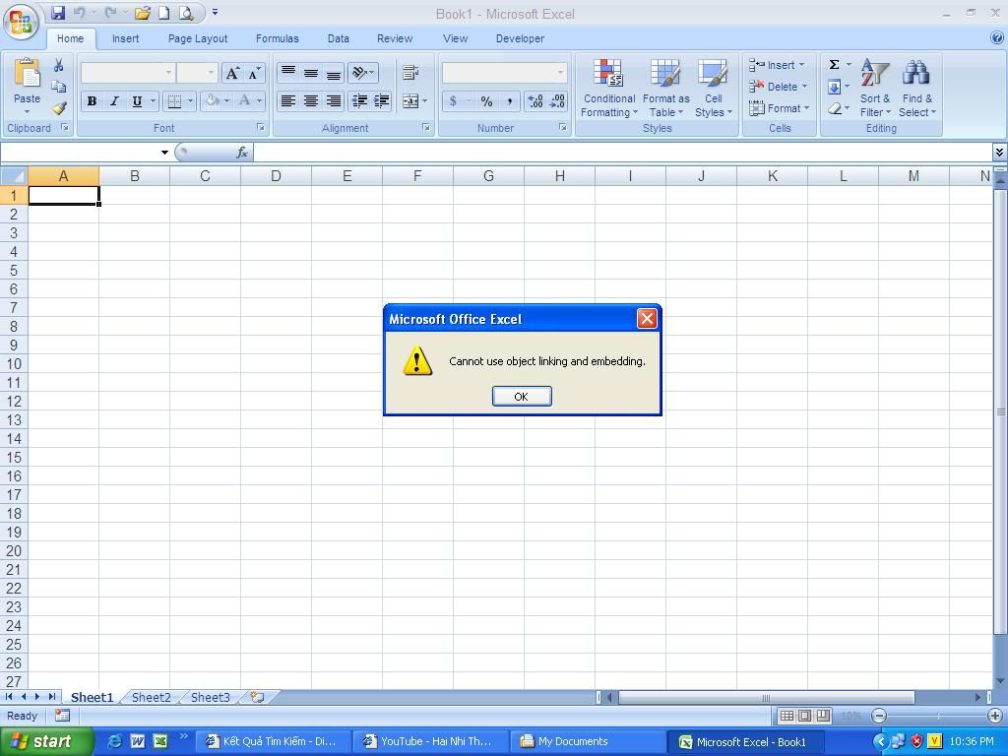Open the Name Box dropdown arrow
This screenshot has width=1008, height=756.
point(164,153)
